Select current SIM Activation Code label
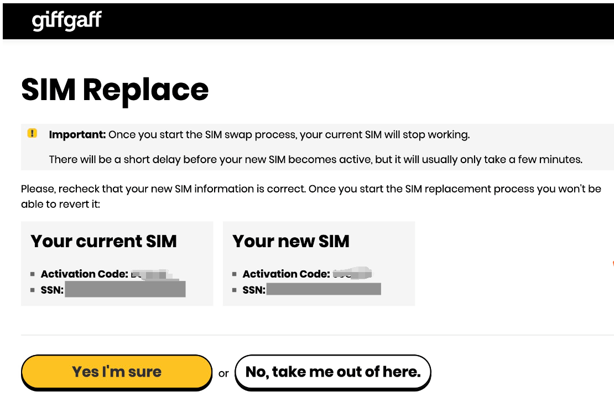 (x=85, y=274)
